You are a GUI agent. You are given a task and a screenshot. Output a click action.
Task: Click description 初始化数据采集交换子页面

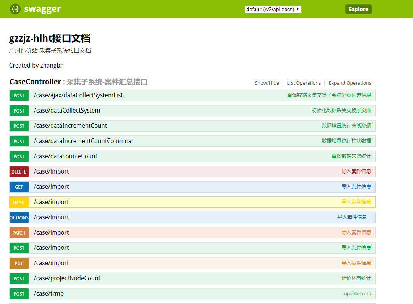tap(341, 110)
